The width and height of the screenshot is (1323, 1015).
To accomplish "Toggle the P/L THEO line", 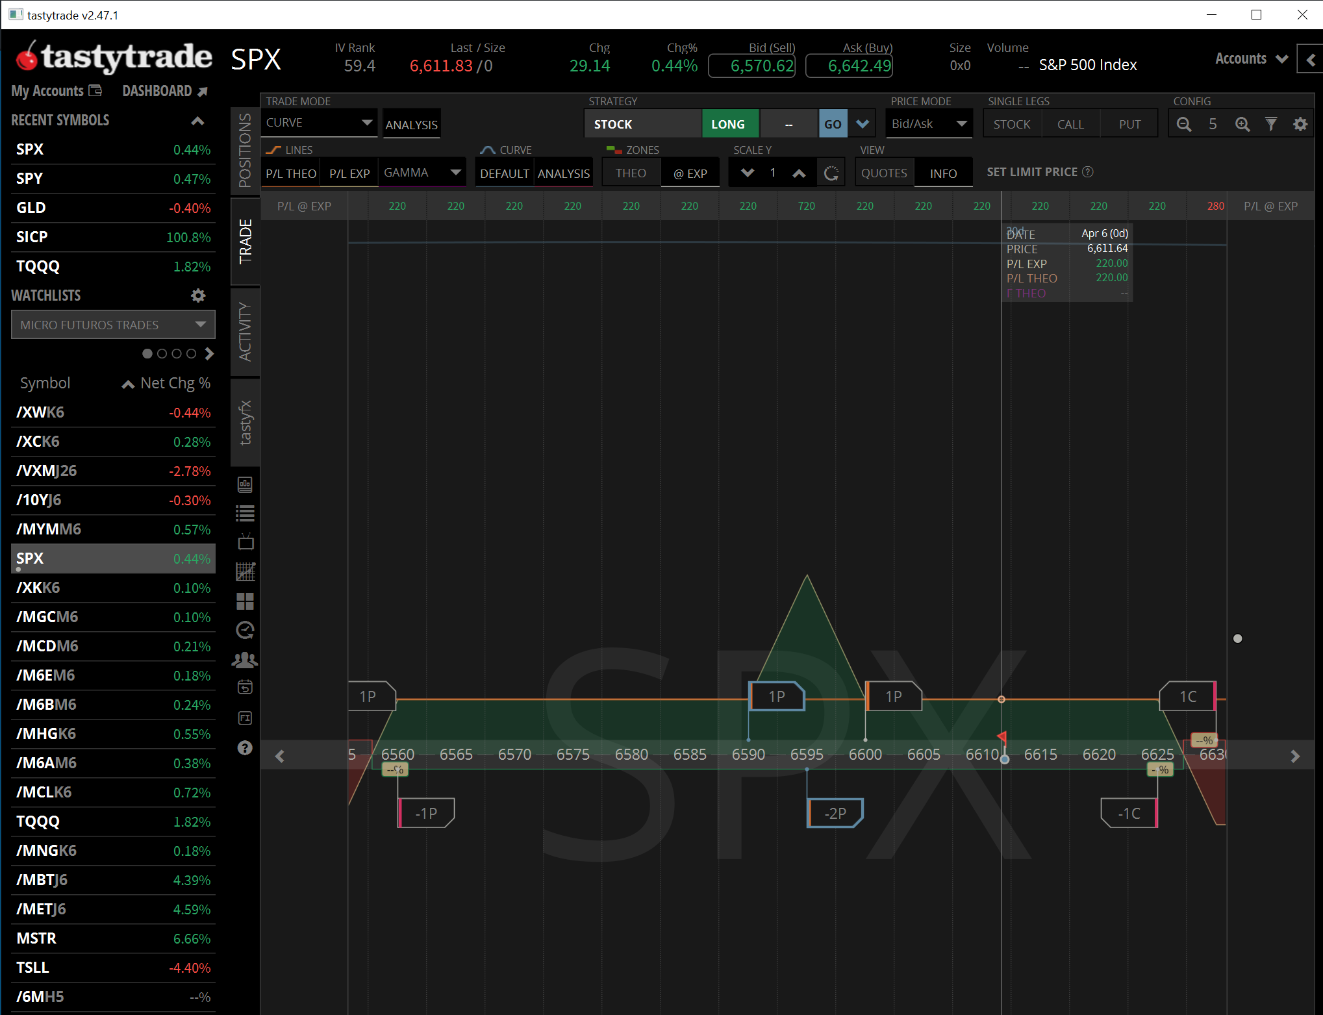I will (x=290, y=173).
